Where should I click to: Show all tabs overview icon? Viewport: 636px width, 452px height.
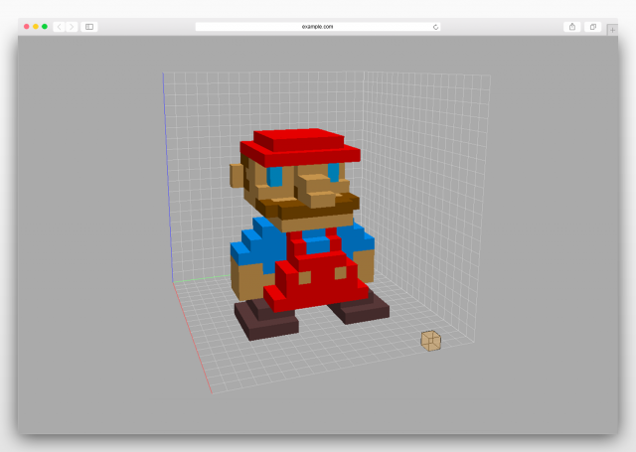[593, 27]
